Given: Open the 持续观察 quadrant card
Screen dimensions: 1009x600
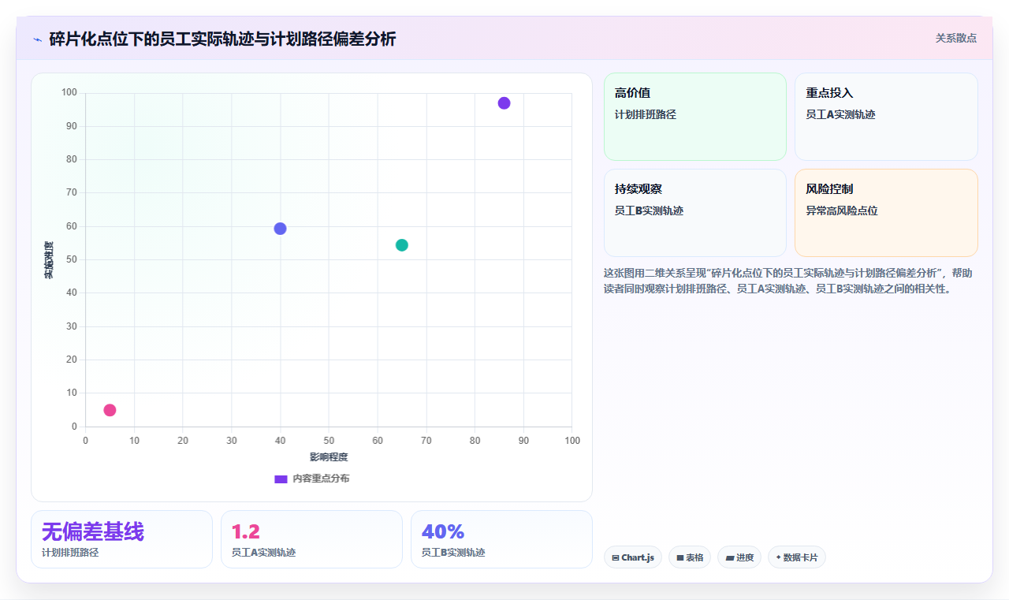Looking at the screenshot, I should tap(695, 213).
